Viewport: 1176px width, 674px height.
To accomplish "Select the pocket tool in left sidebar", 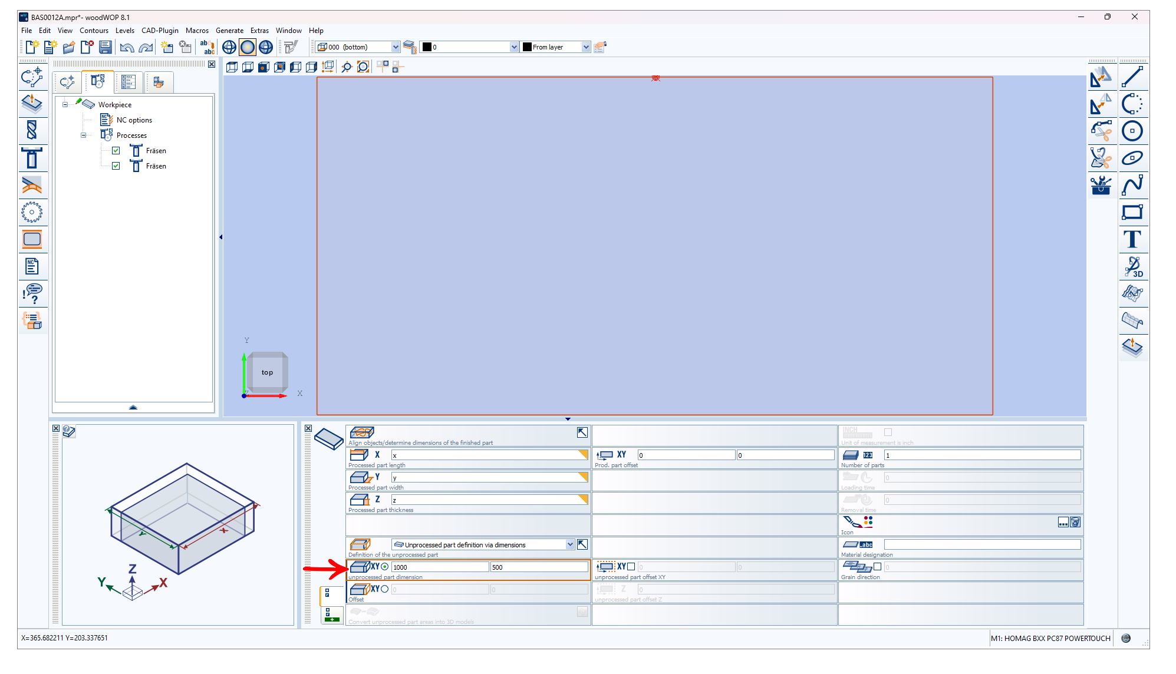I will pos(32,239).
